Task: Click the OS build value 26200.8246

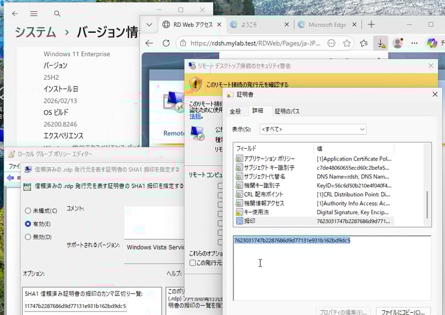Action: (60, 124)
